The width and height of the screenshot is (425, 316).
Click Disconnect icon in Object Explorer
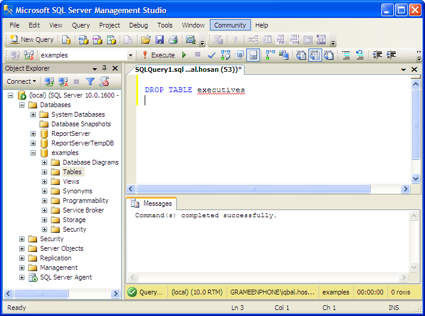click(63, 81)
